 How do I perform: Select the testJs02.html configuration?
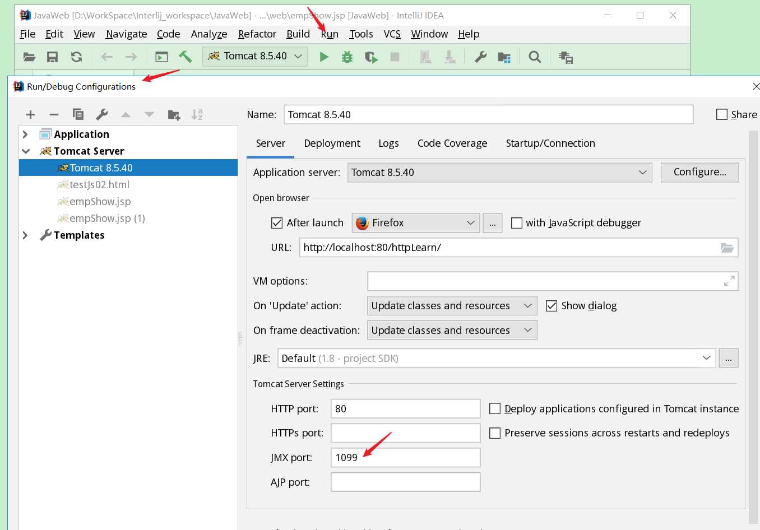tap(99, 185)
